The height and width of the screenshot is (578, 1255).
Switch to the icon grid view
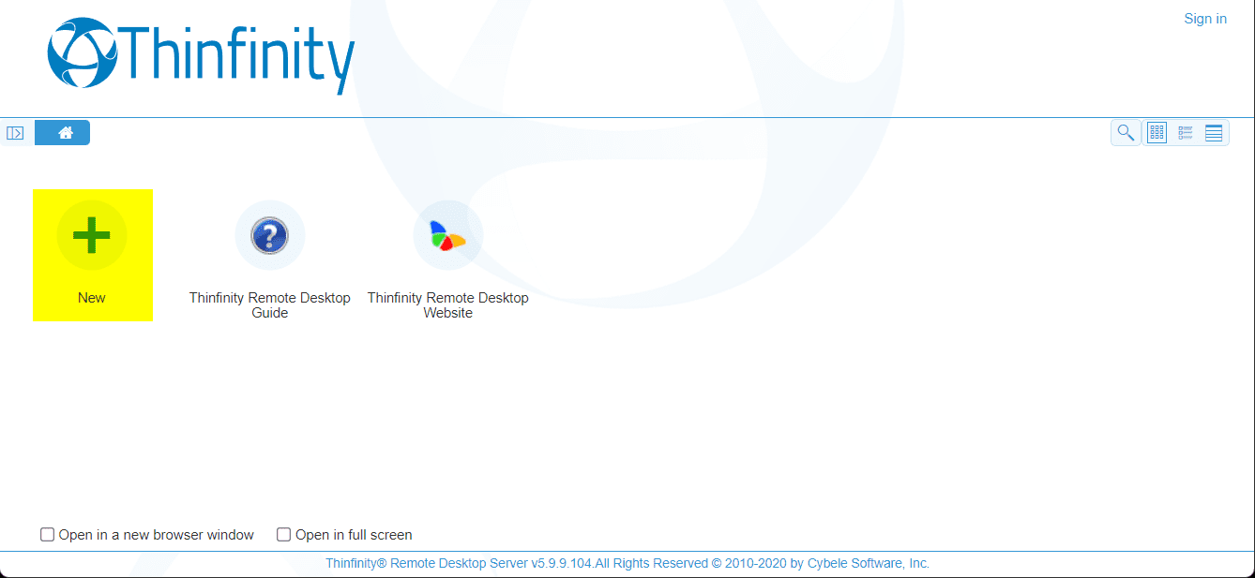click(1157, 133)
